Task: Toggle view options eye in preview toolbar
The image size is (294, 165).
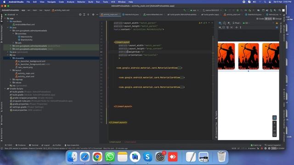Action: coord(220,27)
